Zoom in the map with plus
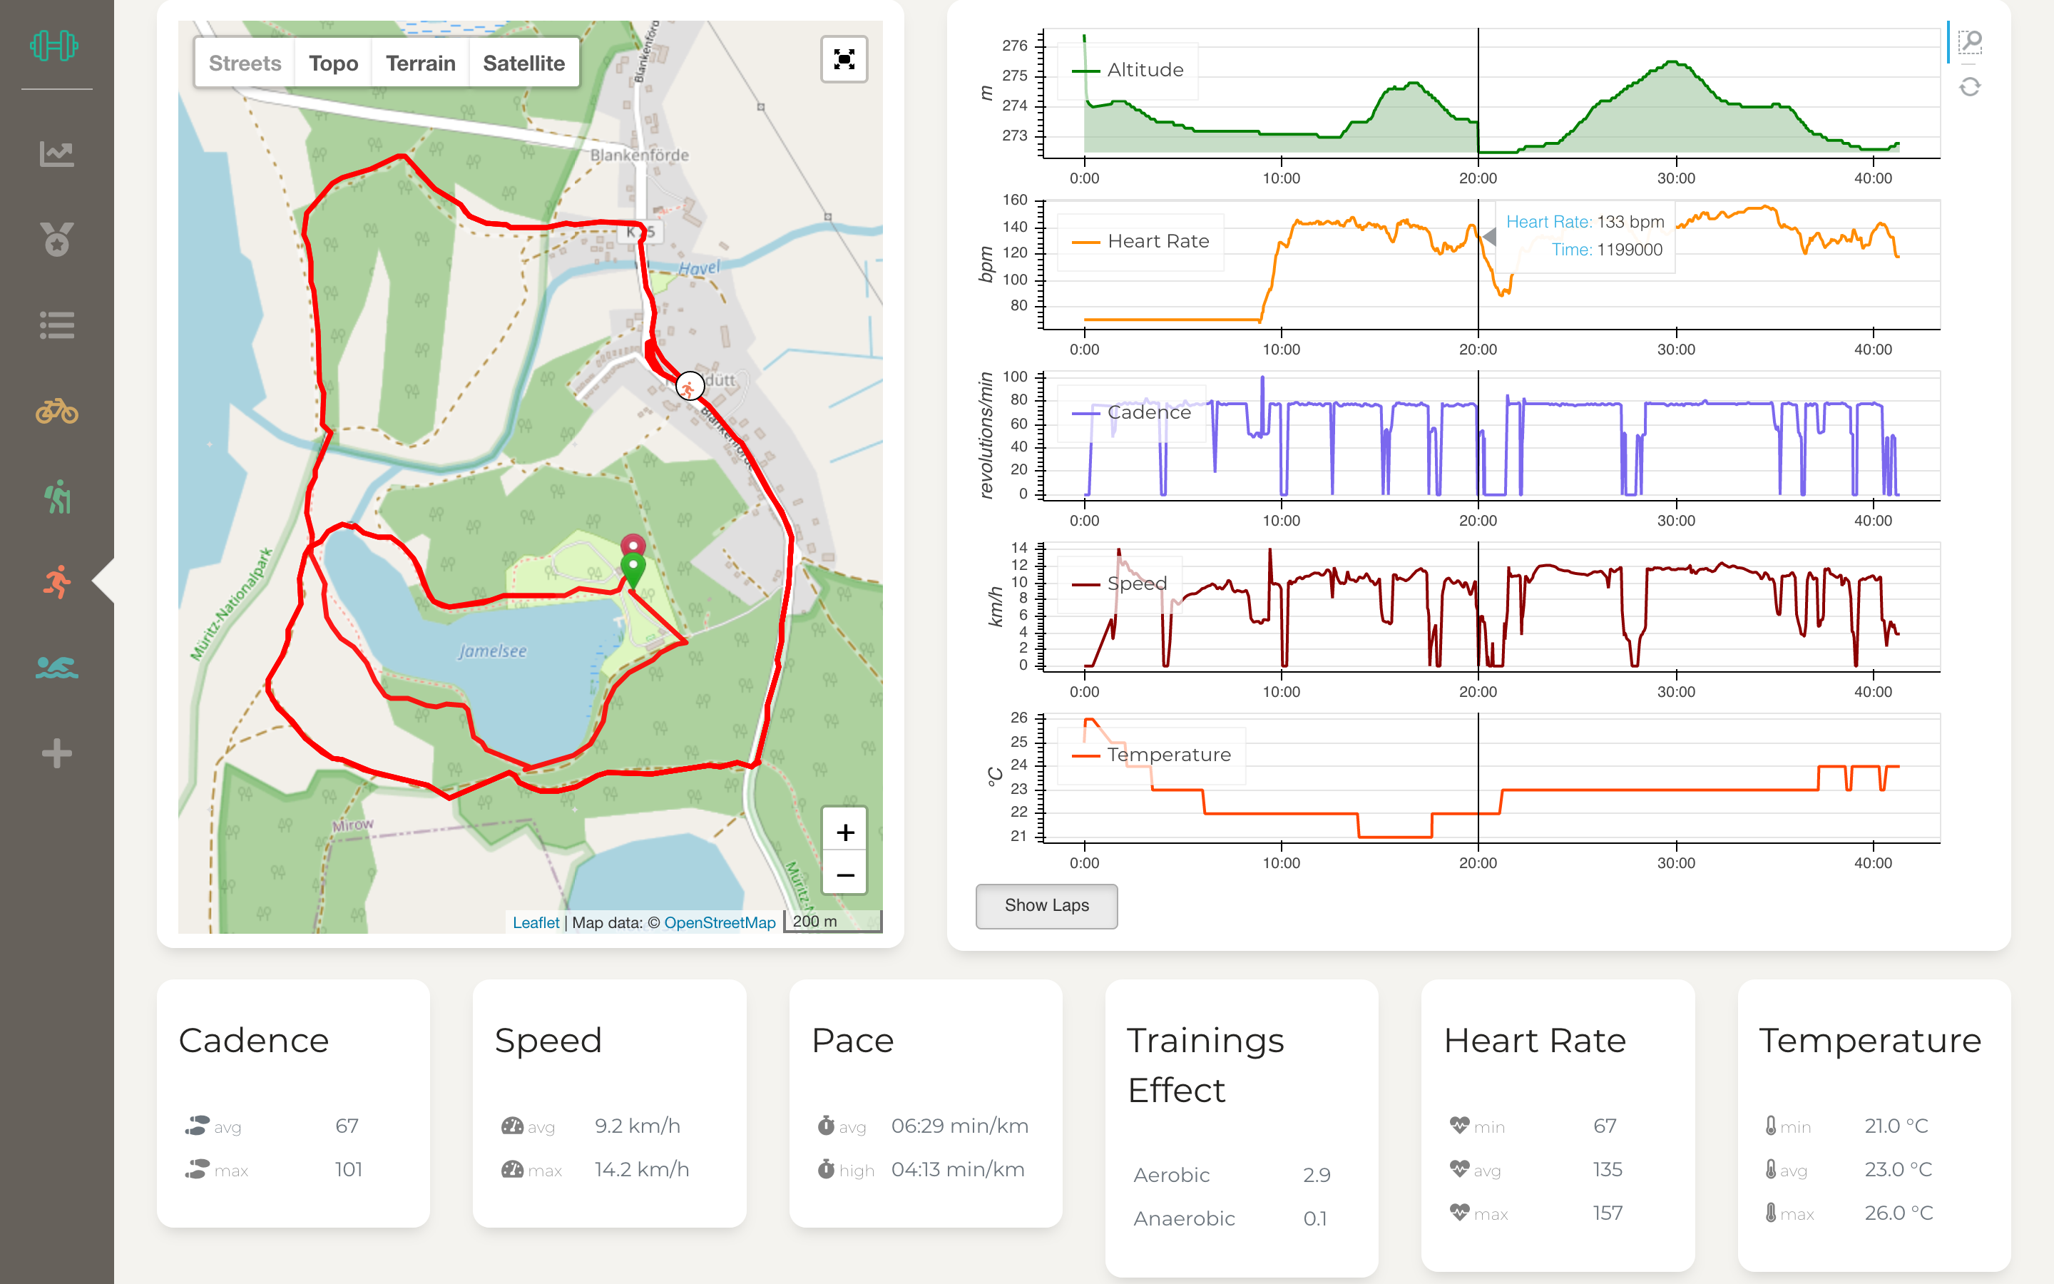The image size is (2054, 1284). [844, 832]
